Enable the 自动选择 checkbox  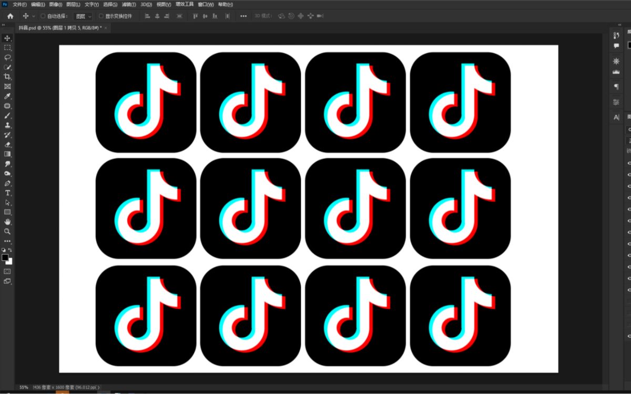[43, 16]
